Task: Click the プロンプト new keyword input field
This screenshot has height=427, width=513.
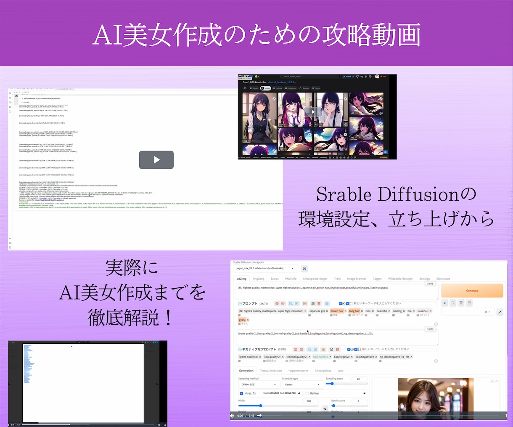Action: click(x=394, y=303)
